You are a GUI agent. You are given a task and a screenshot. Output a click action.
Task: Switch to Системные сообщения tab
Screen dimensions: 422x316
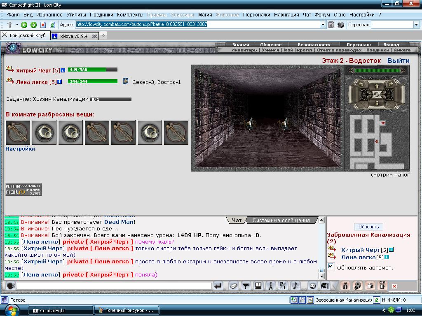coord(281,221)
